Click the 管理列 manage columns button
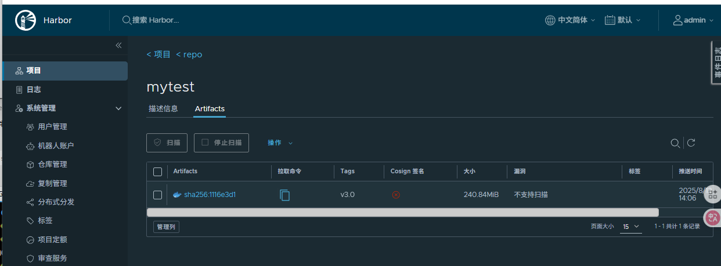Screen dimensions: 721x266 (x=166, y=227)
